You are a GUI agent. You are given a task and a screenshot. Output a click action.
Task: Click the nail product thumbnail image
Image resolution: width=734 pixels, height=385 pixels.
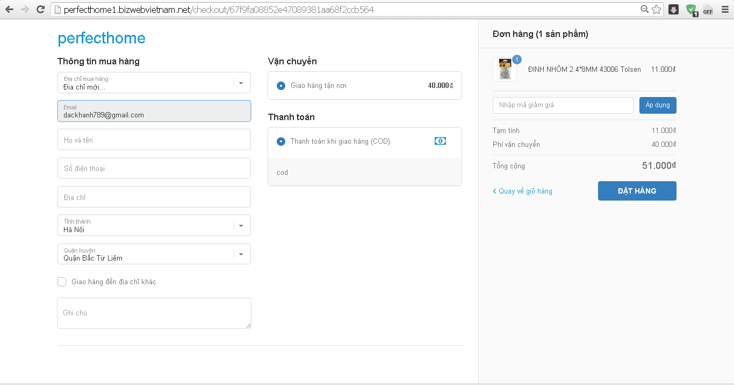click(505, 70)
